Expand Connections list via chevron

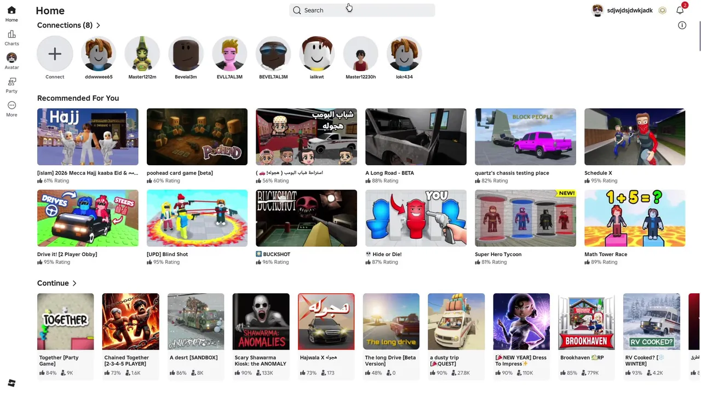(x=98, y=25)
